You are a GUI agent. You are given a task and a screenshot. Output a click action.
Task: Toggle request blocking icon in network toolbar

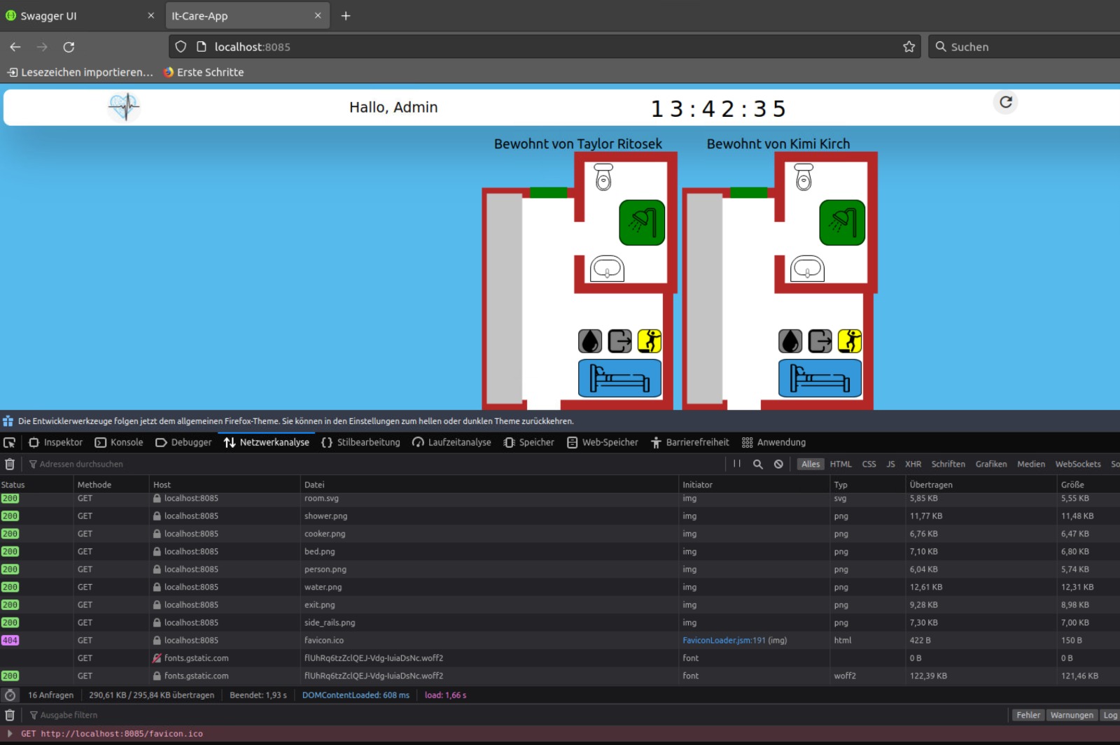tap(778, 464)
